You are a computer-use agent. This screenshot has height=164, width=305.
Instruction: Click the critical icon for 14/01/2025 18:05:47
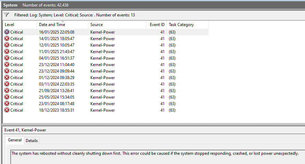coord(7,39)
